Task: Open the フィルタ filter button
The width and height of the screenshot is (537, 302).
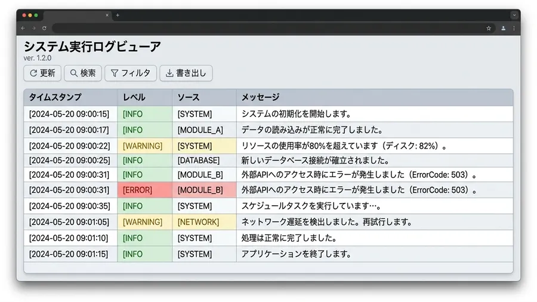Action: (131, 73)
